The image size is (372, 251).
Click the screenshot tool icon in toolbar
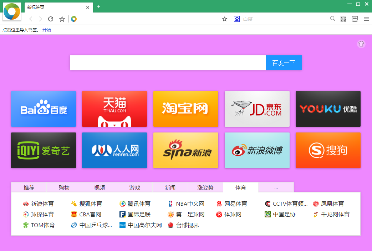(x=355, y=19)
